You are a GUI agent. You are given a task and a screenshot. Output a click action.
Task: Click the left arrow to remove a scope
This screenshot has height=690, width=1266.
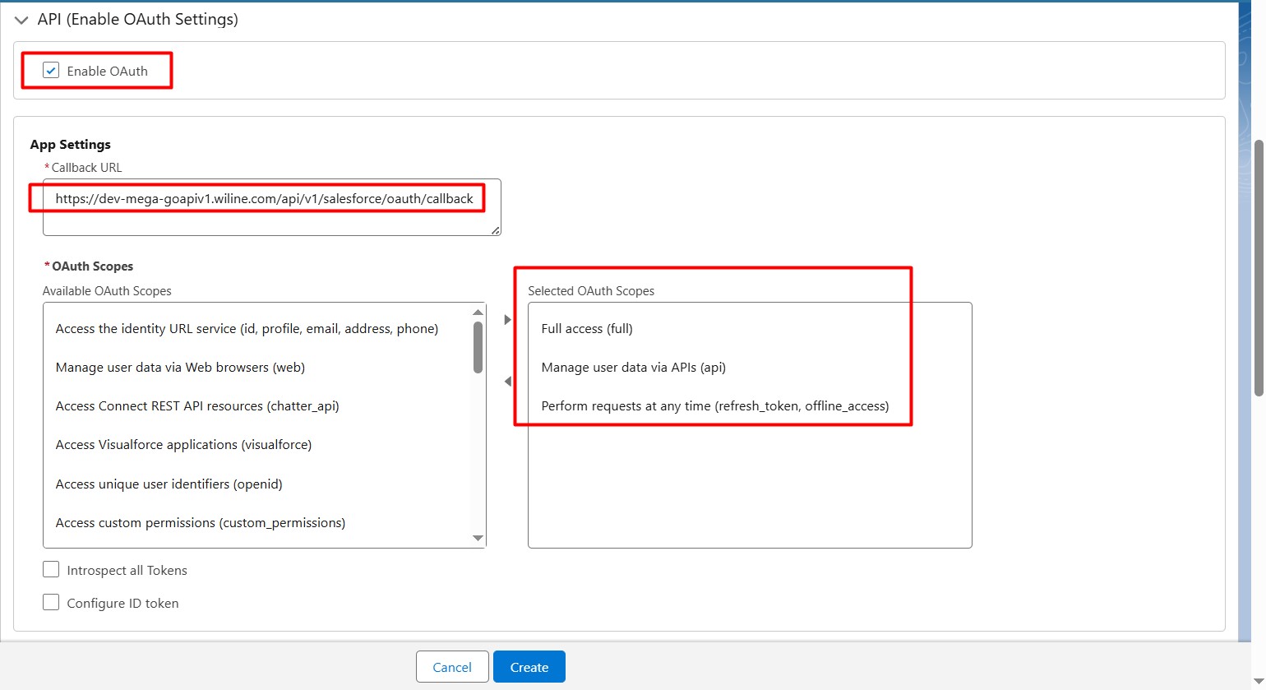point(507,381)
